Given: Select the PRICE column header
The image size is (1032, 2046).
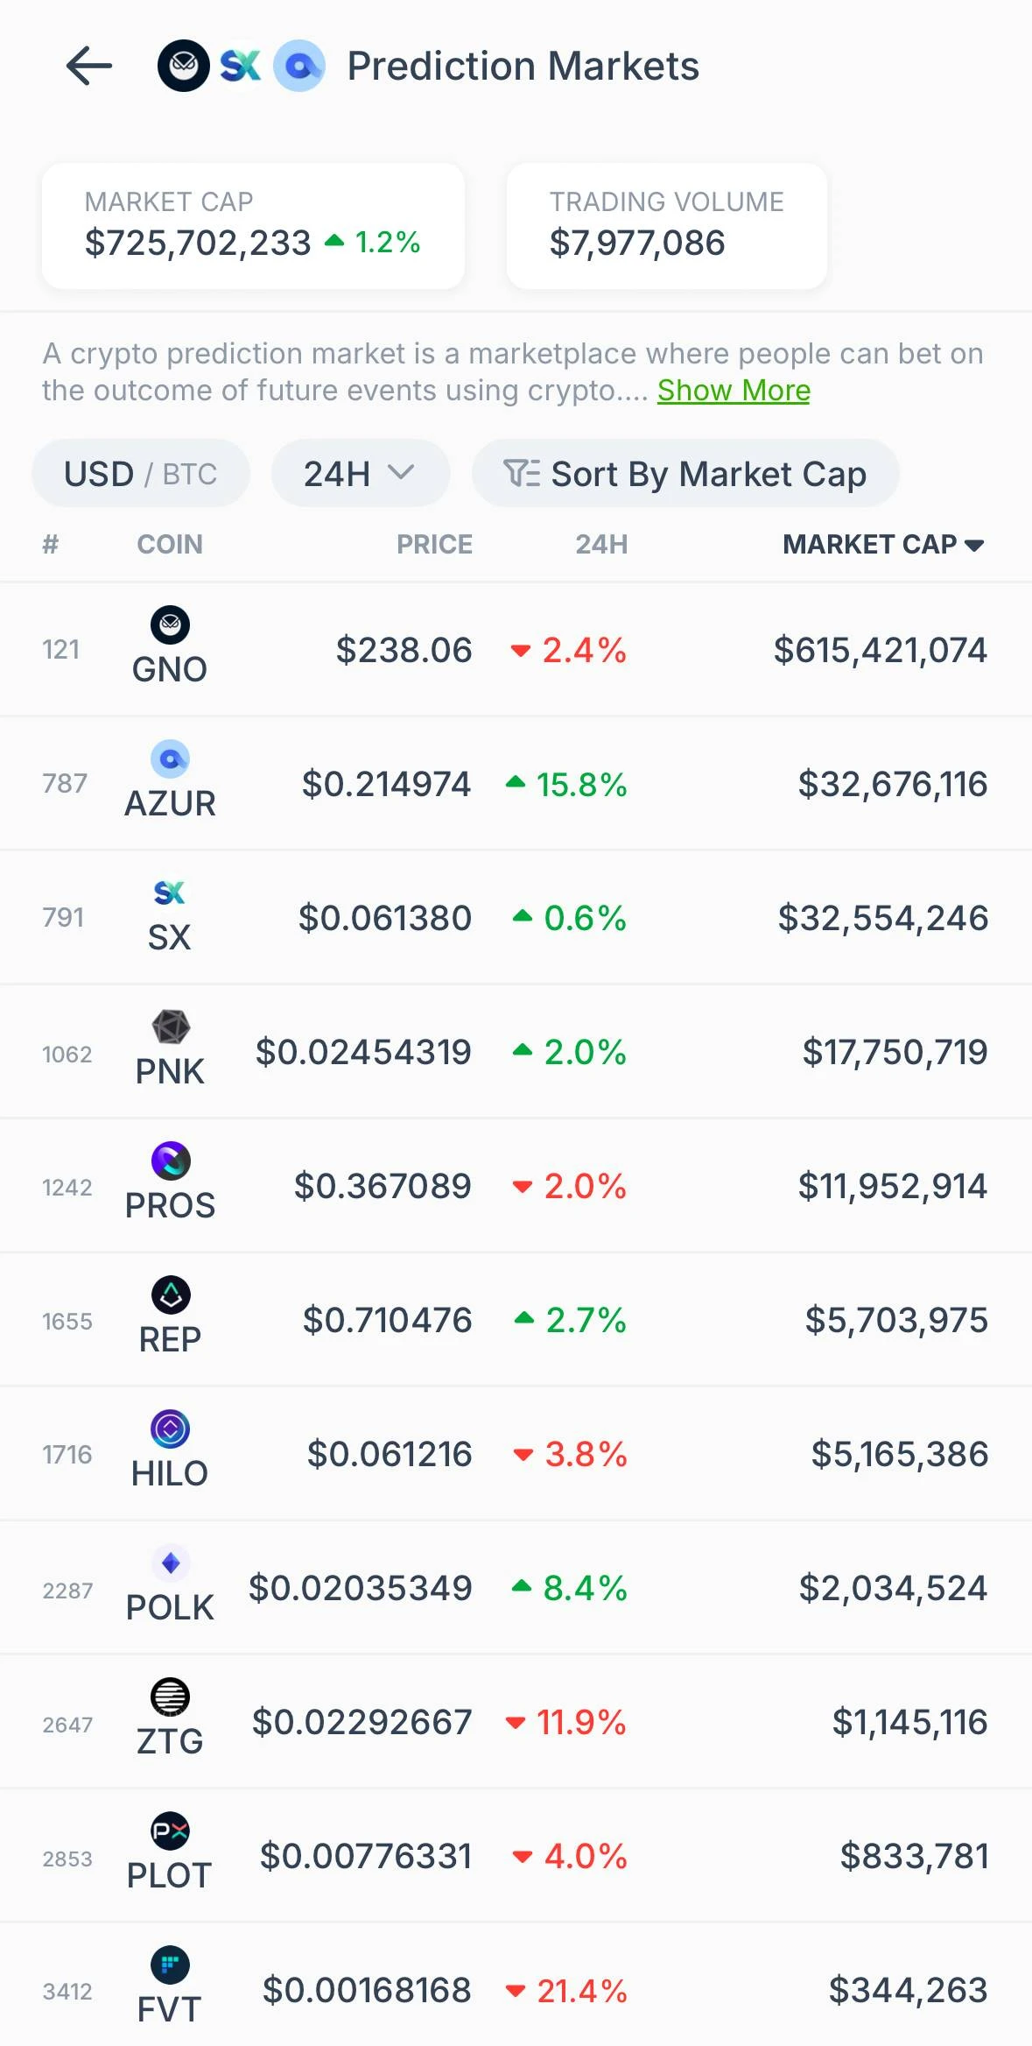Looking at the screenshot, I should click(434, 544).
